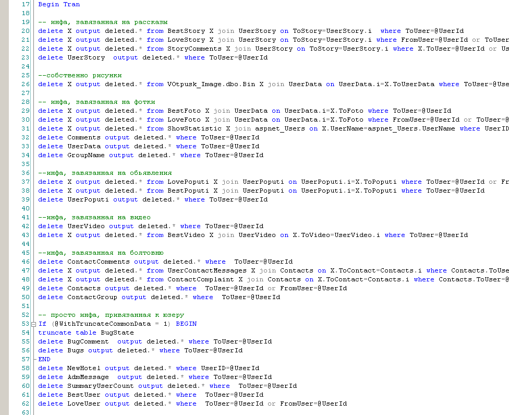Click 'UserData.i=X.ToUserData' on line 26
509x415 pixels.
(386, 84)
